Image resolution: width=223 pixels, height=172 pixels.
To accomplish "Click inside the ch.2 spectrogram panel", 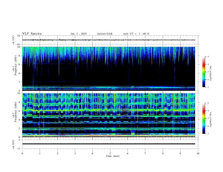I will click(108, 115).
